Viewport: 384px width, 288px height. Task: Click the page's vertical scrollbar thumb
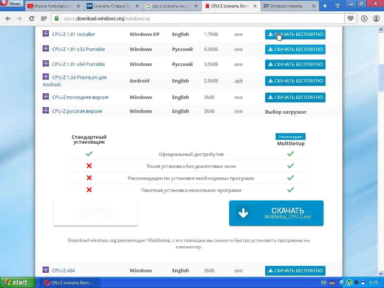[381, 78]
